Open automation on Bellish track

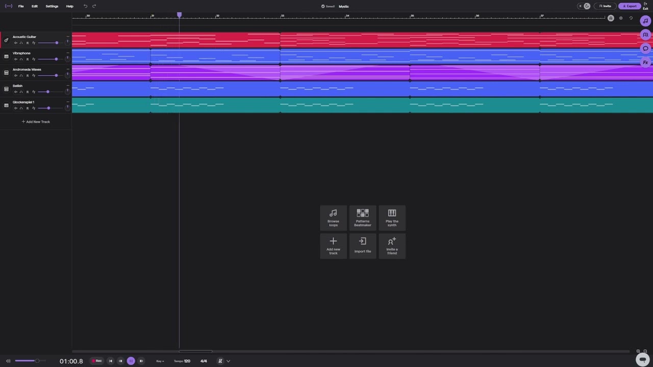34,92
